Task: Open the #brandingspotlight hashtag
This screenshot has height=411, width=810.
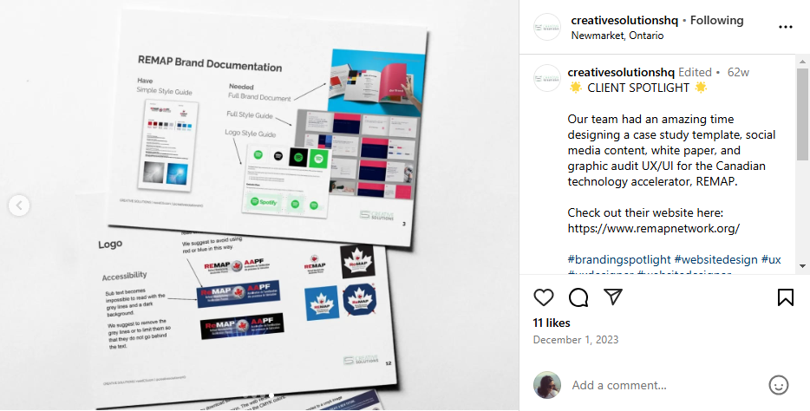Action: [x=619, y=259]
